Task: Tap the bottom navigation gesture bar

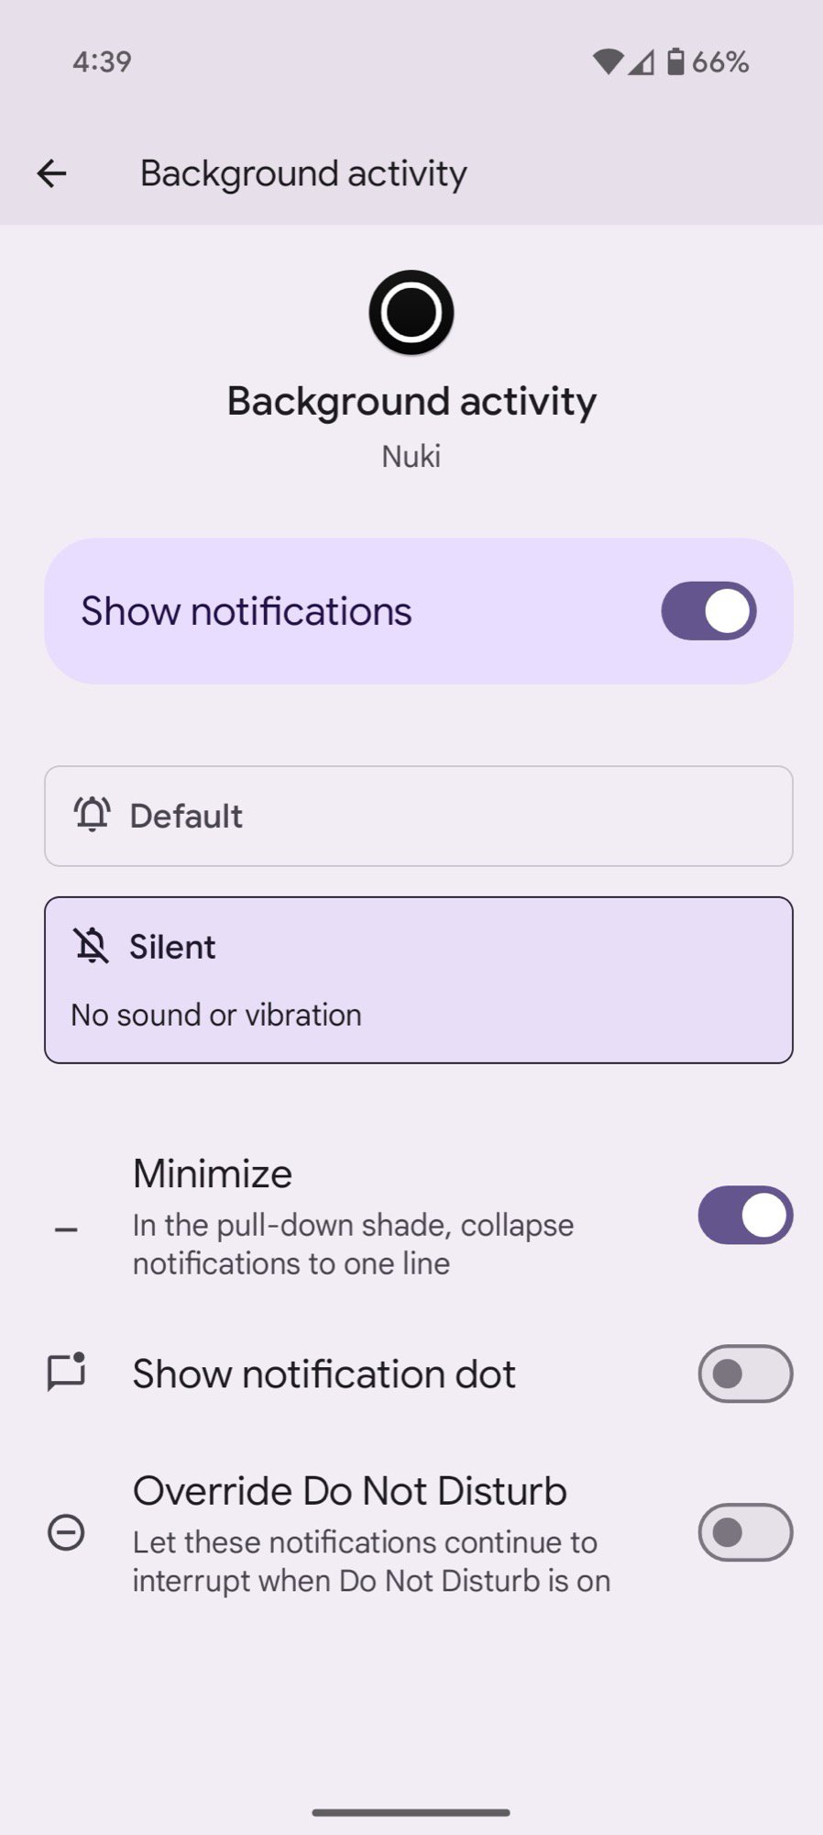Action: tap(411, 1812)
